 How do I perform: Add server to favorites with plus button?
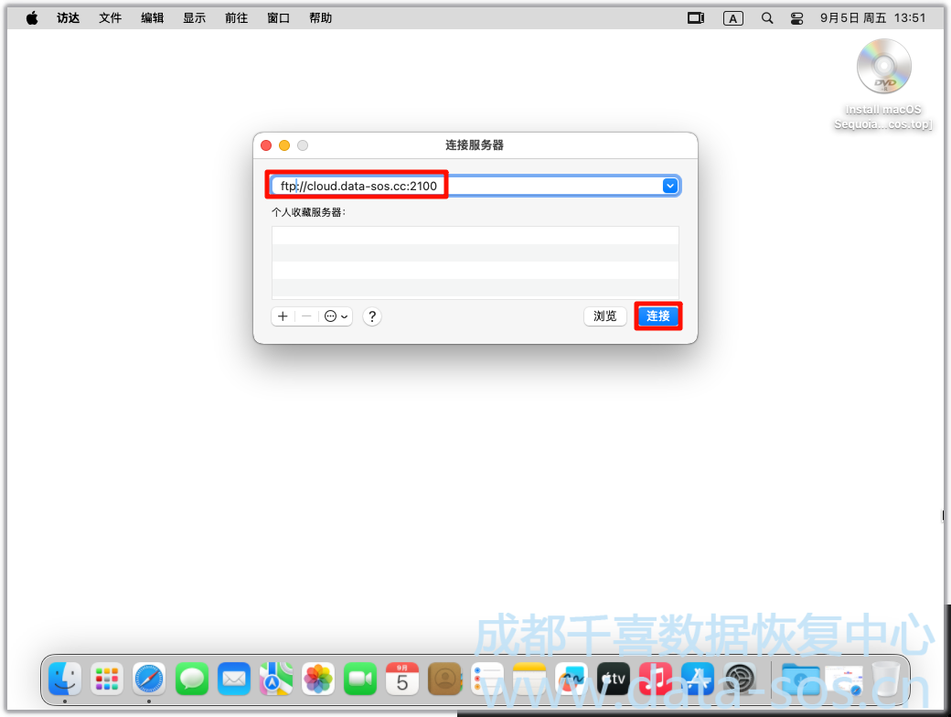pyautogui.click(x=283, y=316)
